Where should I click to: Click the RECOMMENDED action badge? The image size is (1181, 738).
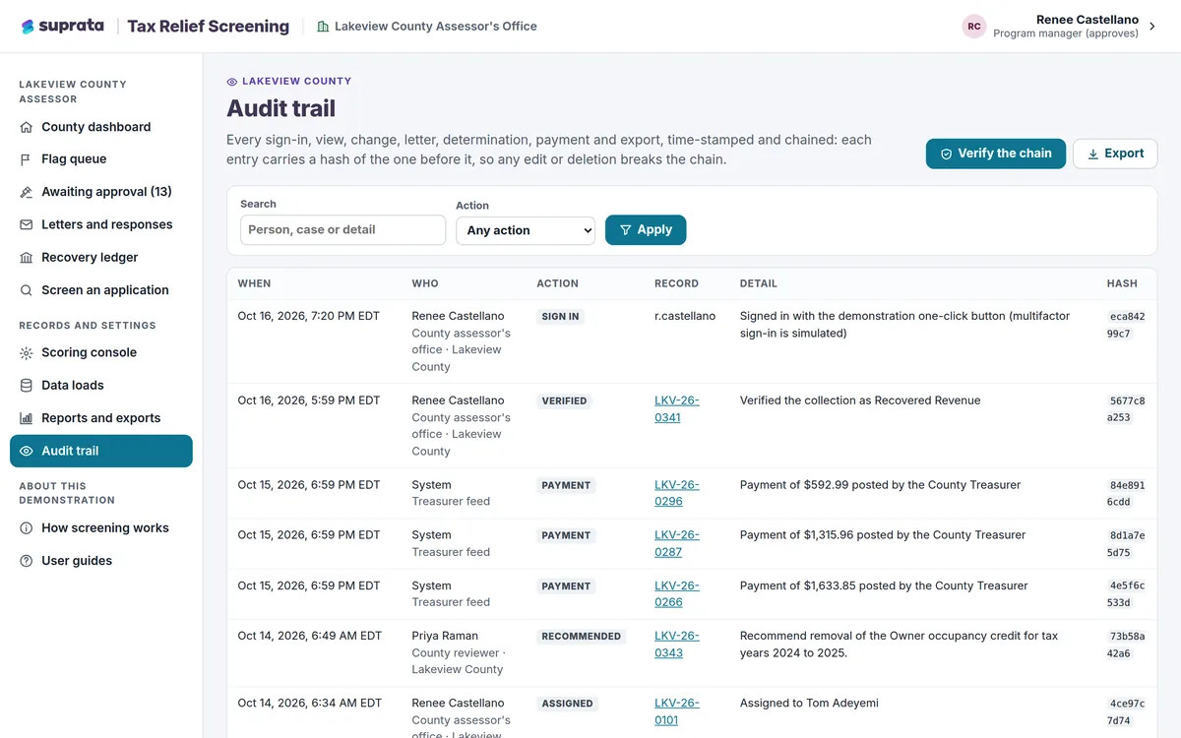click(582, 637)
